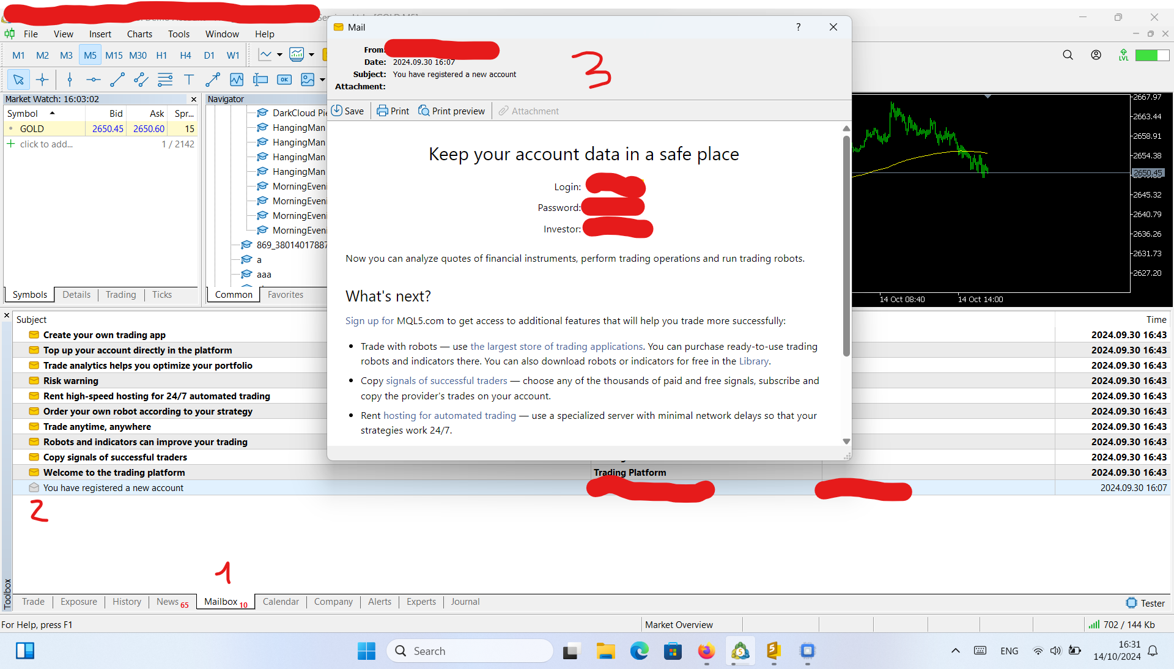This screenshot has width=1174, height=669.
Task: Click the edit field object icon
Action: (260, 79)
